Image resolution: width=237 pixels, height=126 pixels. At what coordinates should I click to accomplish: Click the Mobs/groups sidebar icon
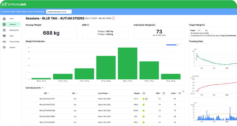tap(4, 30)
